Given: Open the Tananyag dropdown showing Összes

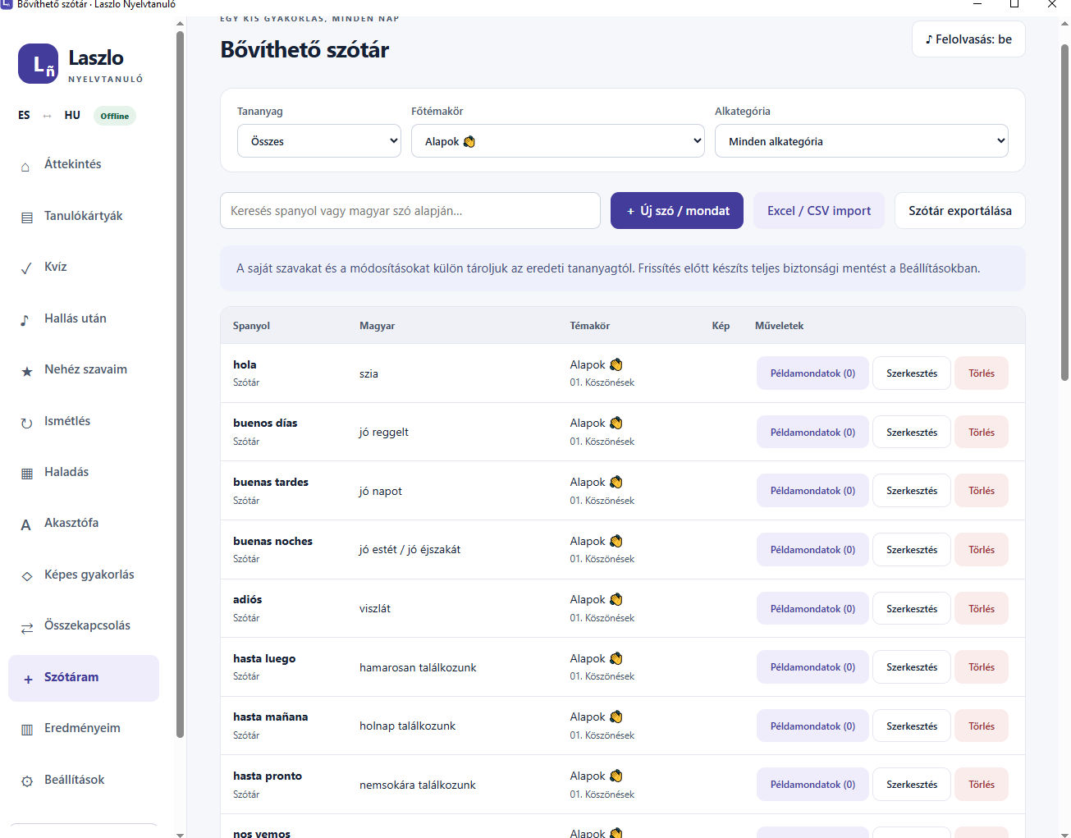Looking at the screenshot, I should (x=319, y=141).
